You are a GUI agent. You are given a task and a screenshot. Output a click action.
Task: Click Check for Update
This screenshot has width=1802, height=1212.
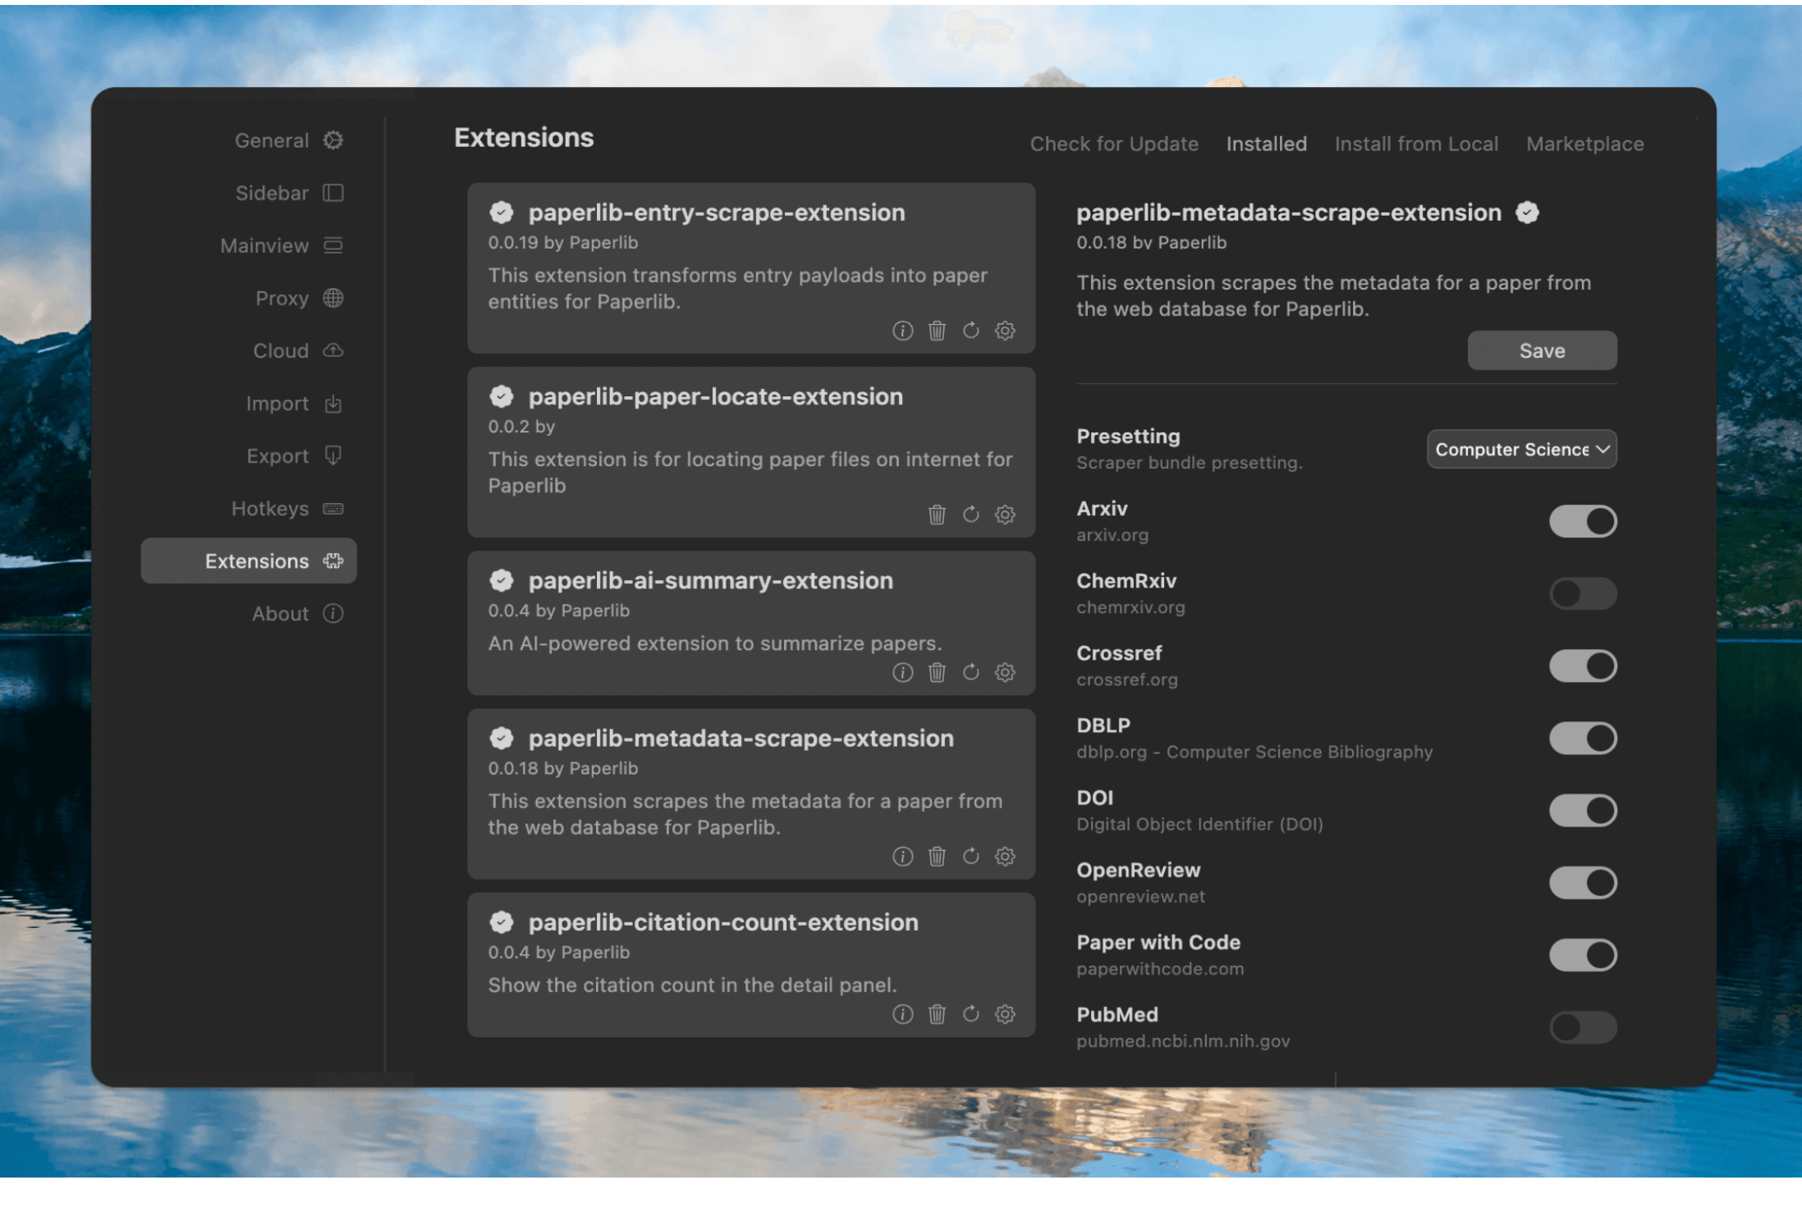(1114, 144)
